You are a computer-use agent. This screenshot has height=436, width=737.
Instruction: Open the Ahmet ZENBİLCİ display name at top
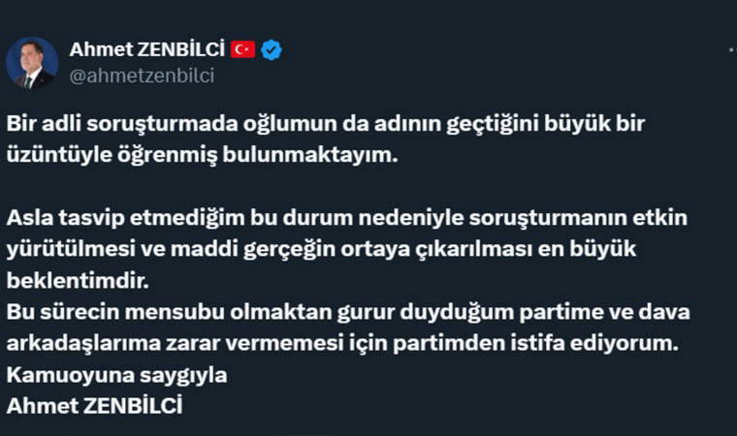[146, 50]
